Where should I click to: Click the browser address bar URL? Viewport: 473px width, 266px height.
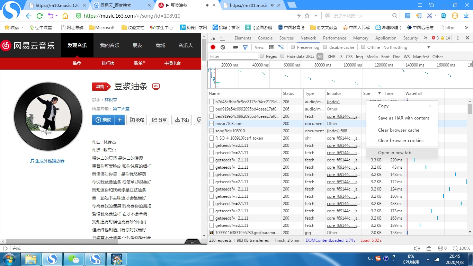(132, 16)
